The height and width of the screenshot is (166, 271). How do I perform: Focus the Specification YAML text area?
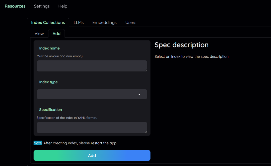tap(92, 128)
